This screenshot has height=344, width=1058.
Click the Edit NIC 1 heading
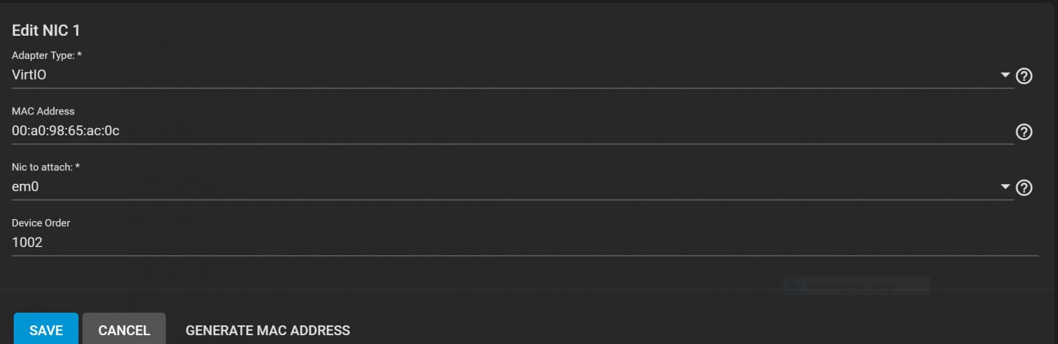(46, 30)
